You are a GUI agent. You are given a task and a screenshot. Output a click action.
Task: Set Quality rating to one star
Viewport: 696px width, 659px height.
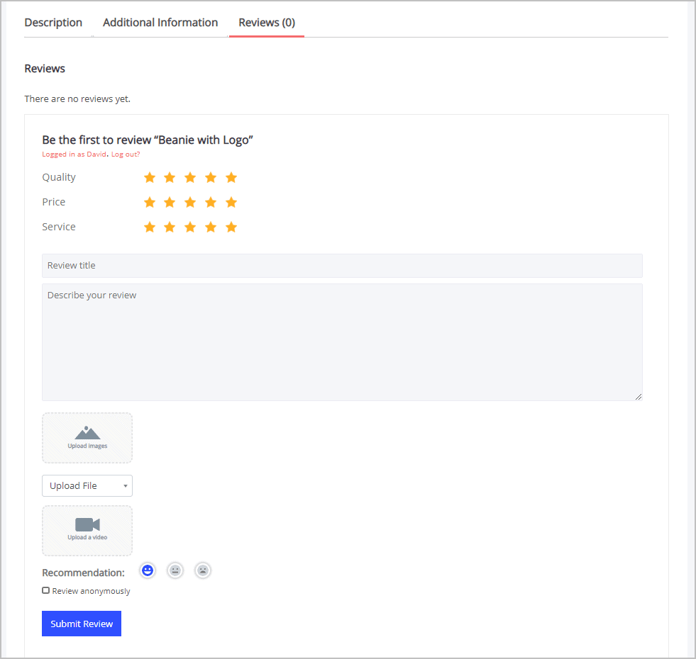click(149, 177)
